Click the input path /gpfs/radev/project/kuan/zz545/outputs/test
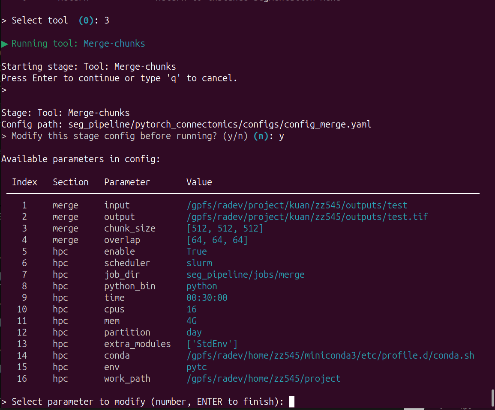Viewport: 495px width, 410px height. [297, 205]
